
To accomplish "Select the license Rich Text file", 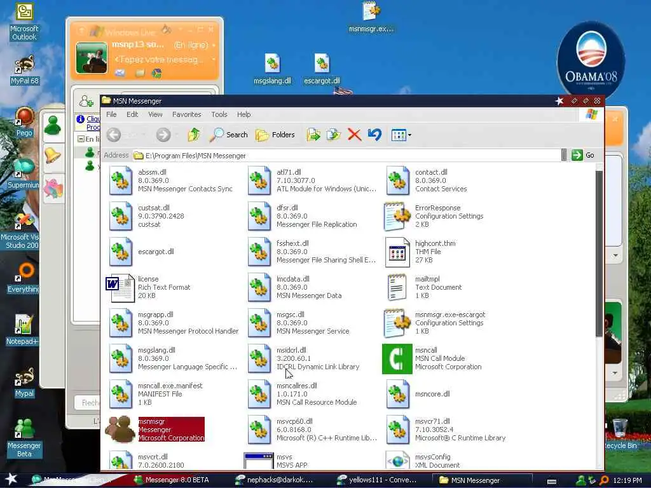I will tap(147, 288).
